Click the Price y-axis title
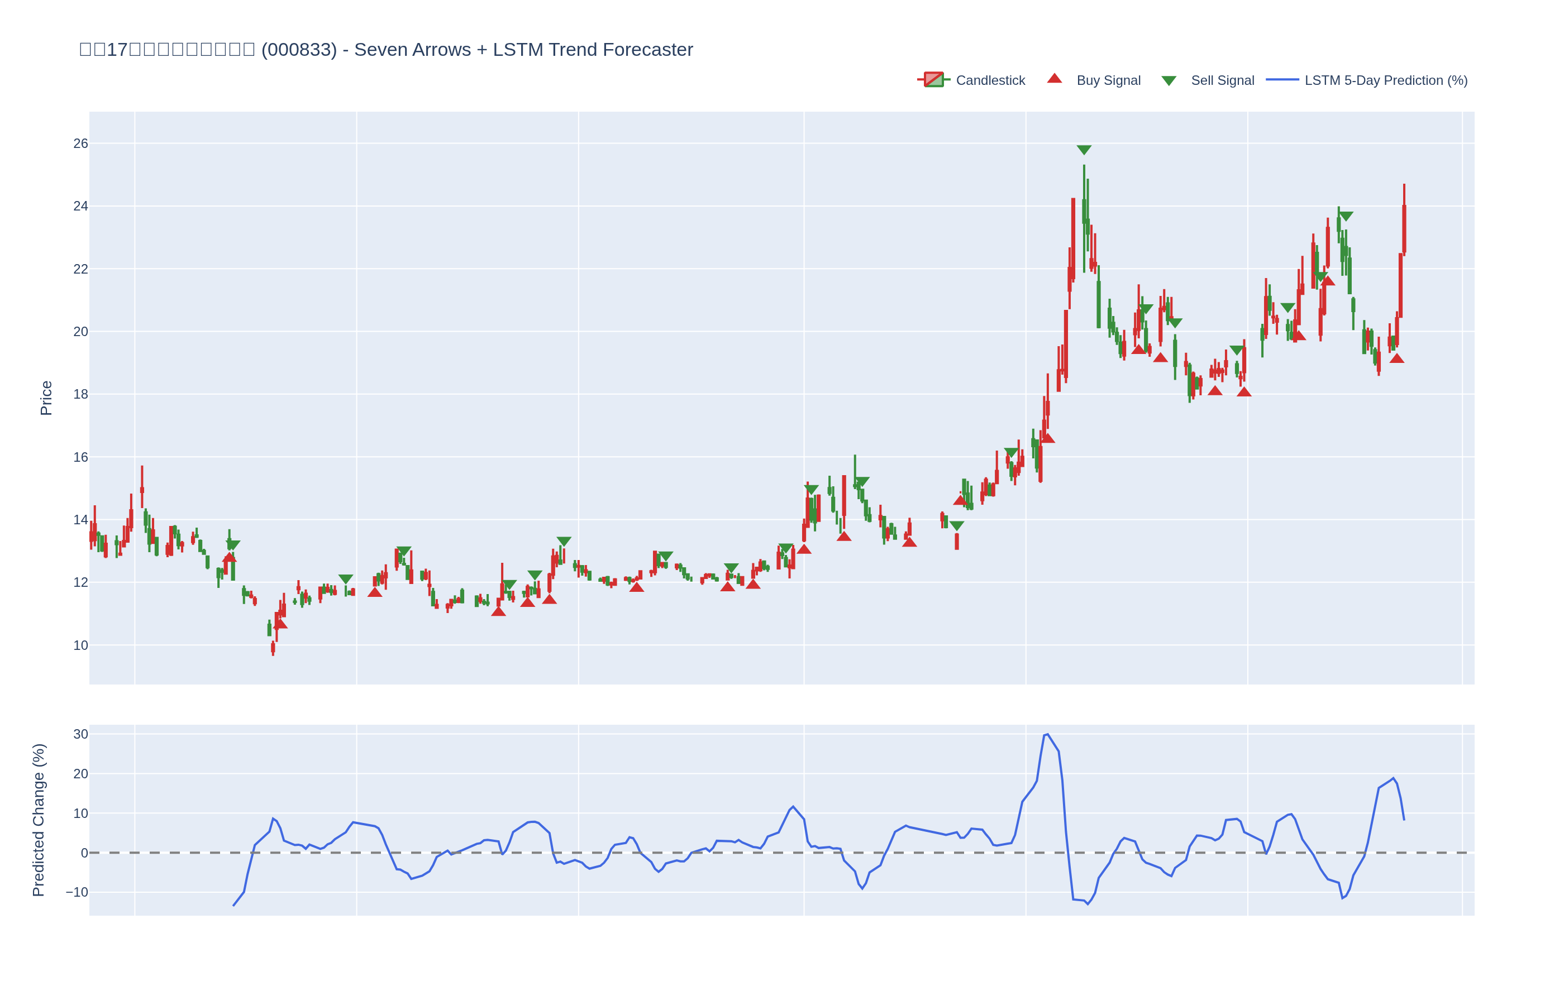1564x1005 pixels. [x=46, y=398]
